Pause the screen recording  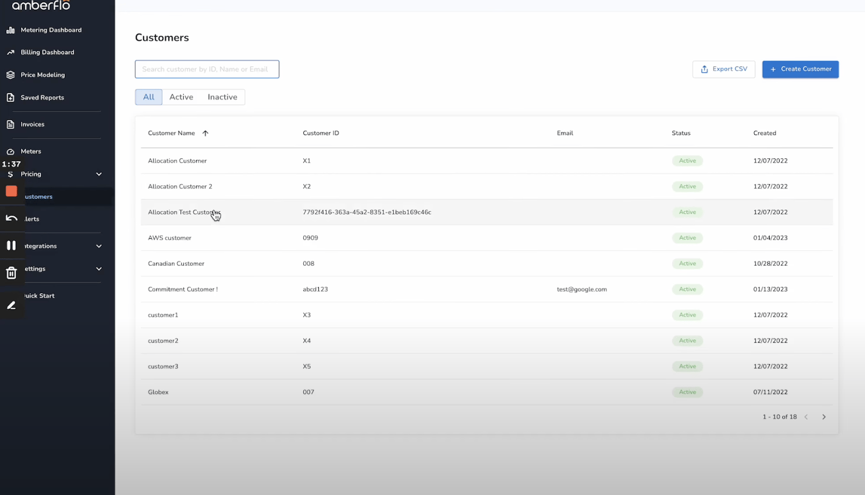12,245
